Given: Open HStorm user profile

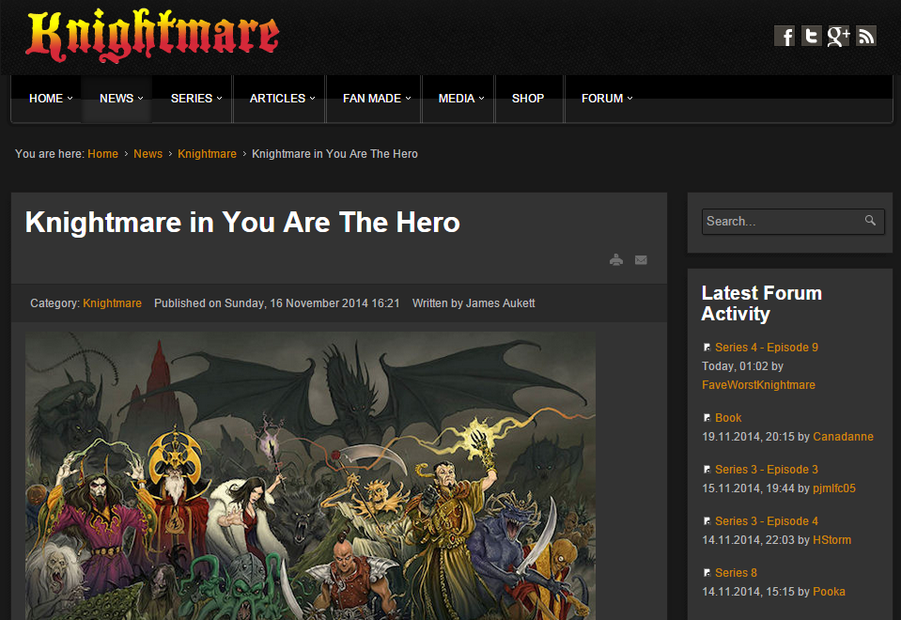Looking at the screenshot, I should (x=832, y=540).
